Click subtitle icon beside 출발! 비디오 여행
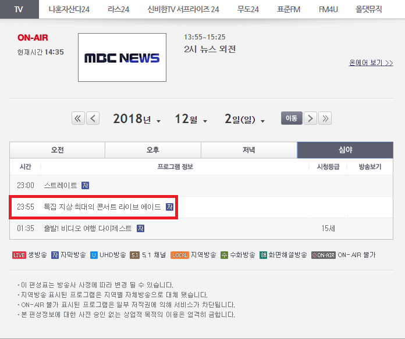Viewport: 405px width, 339px height. [x=140, y=228]
